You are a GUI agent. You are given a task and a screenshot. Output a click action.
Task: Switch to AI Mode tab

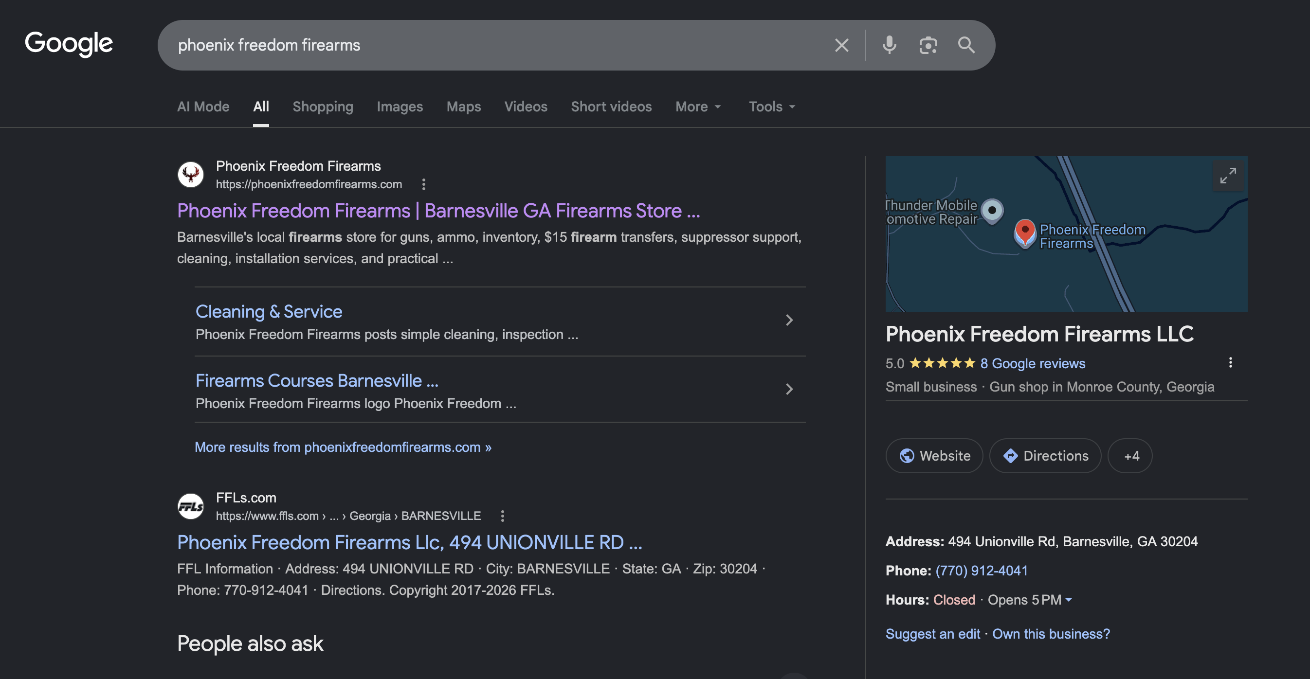pos(203,106)
